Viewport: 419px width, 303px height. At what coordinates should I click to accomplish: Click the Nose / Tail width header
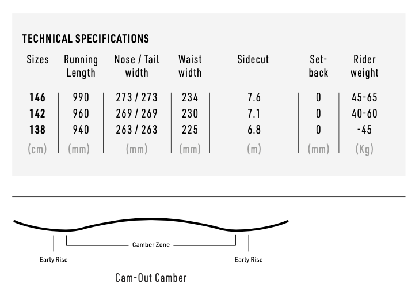click(136, 66)
